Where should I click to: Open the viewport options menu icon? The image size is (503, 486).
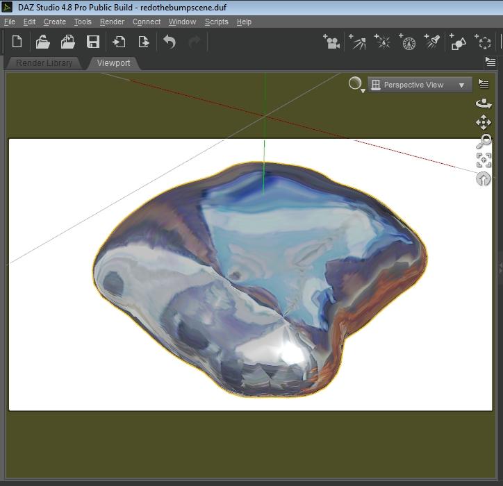pos(484,84)
